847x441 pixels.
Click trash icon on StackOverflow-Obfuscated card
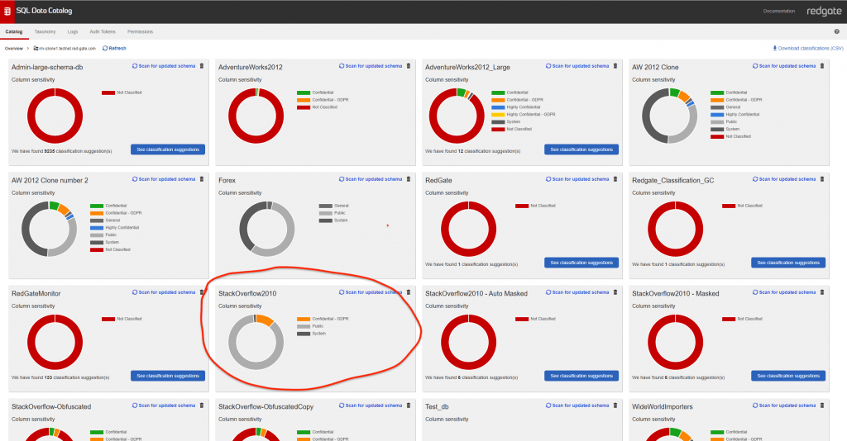coord(202,405)
